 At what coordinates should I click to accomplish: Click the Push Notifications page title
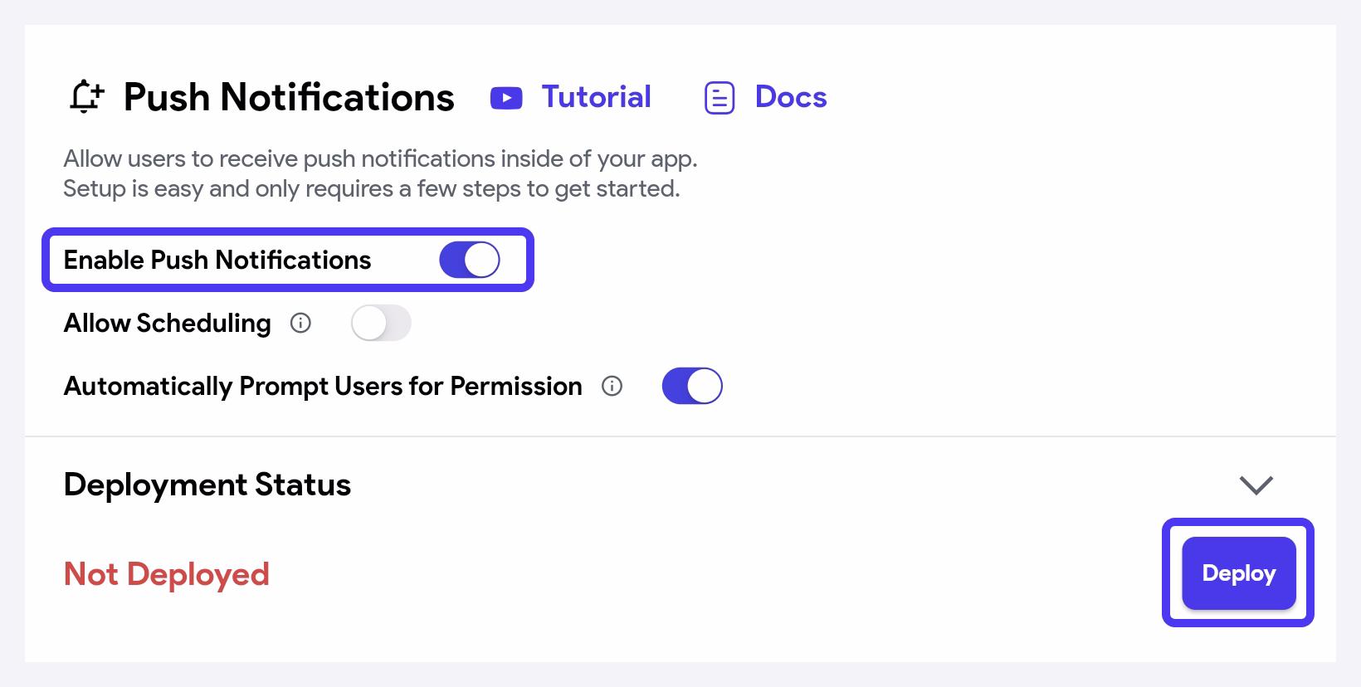pyautogui.click(x=289, y=97)
